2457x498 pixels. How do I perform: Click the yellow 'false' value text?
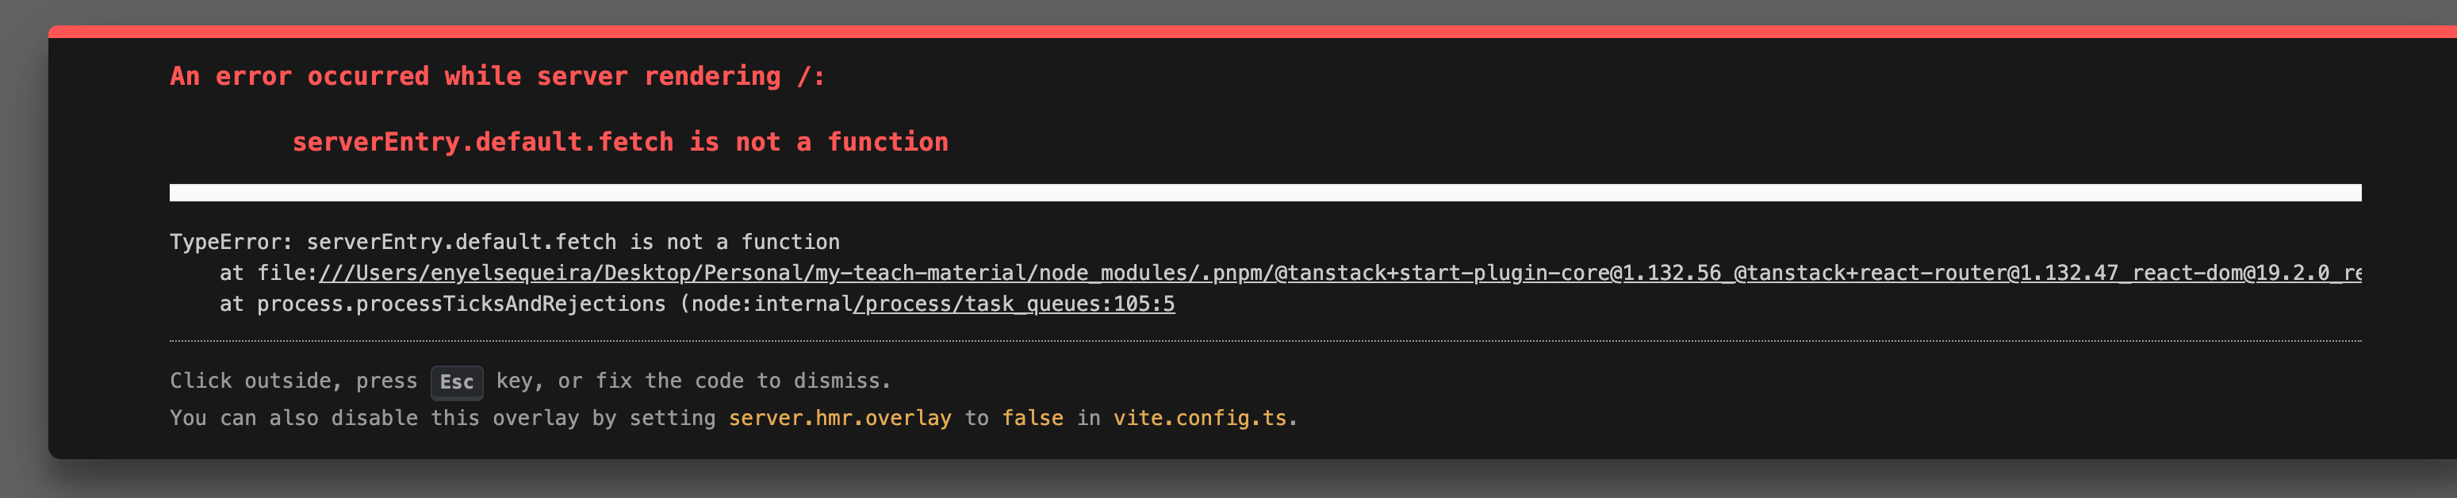[1032, 419]
